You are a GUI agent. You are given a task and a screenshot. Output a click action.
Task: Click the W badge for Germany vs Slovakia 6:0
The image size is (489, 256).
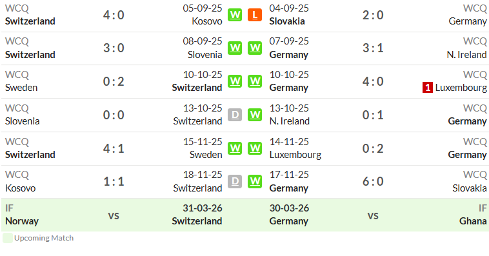(255, 181)
